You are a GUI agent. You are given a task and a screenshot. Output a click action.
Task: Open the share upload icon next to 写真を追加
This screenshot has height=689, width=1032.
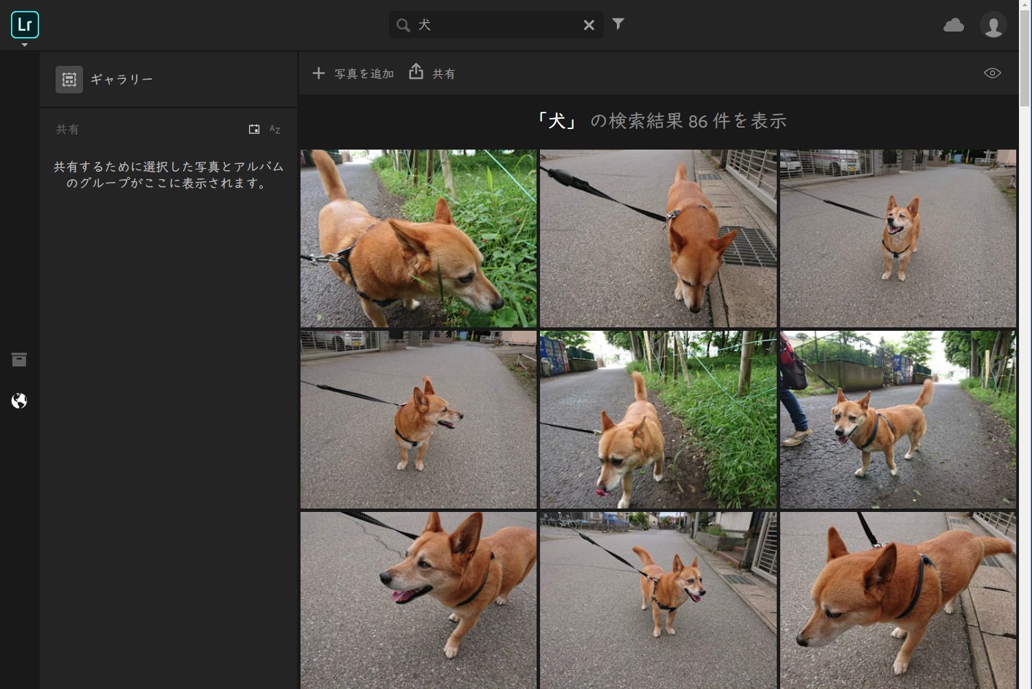point(417,73)
